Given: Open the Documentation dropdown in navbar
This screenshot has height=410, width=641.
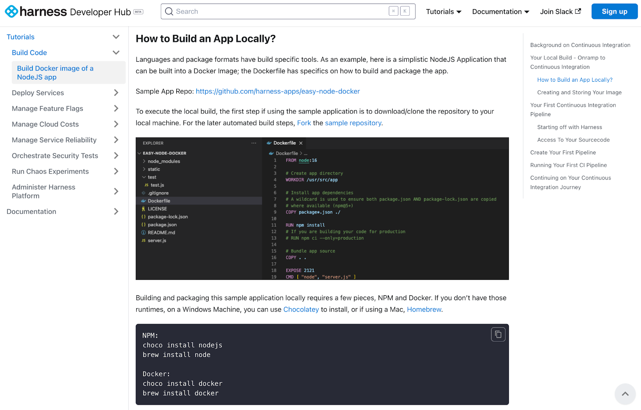Looking at the screenshot, I should pos(500,12).
